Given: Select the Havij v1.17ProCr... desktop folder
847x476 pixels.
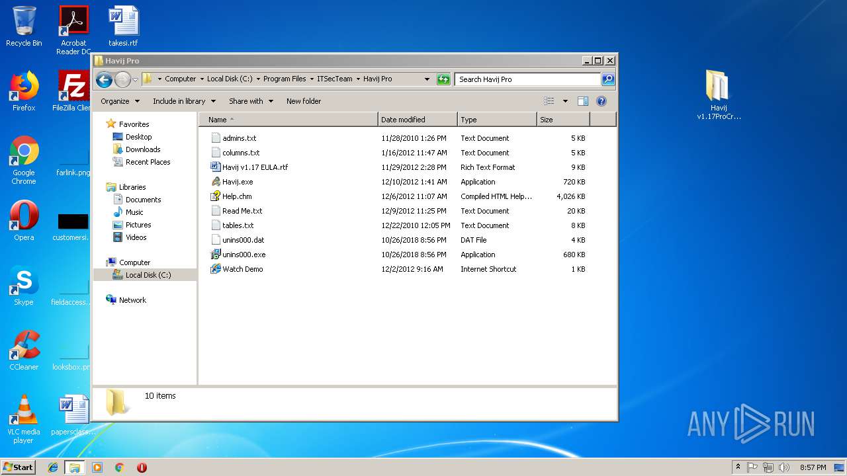Looking at the screenshot, I should point(719,95).
